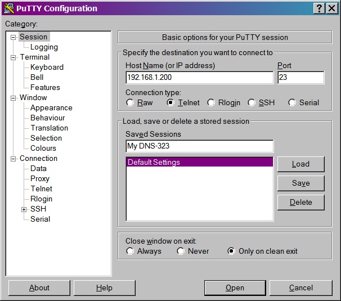Screen dimensions: 341x301
Task: Collapse the Session tree node
Action: pos(14,37)
